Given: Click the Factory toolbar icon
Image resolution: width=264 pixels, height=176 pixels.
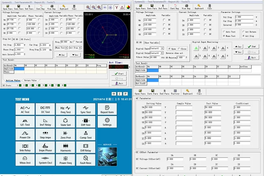Looking at the screenshot, I should [175, 92].
